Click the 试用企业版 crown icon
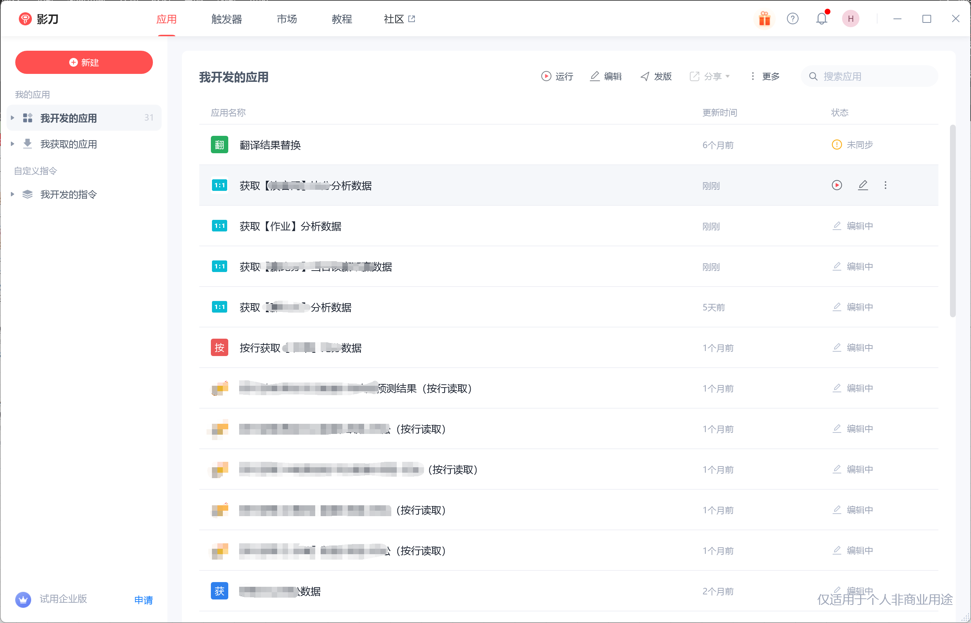 [x=23, y=599]
